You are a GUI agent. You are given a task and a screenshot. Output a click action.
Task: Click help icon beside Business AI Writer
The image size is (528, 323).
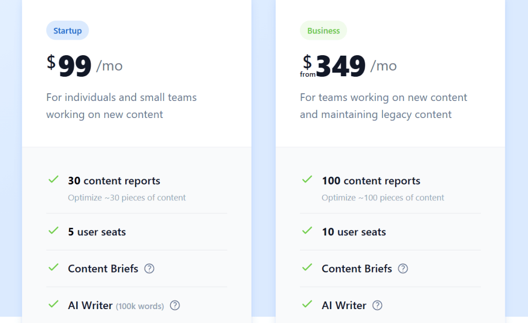tap(377, 305)
